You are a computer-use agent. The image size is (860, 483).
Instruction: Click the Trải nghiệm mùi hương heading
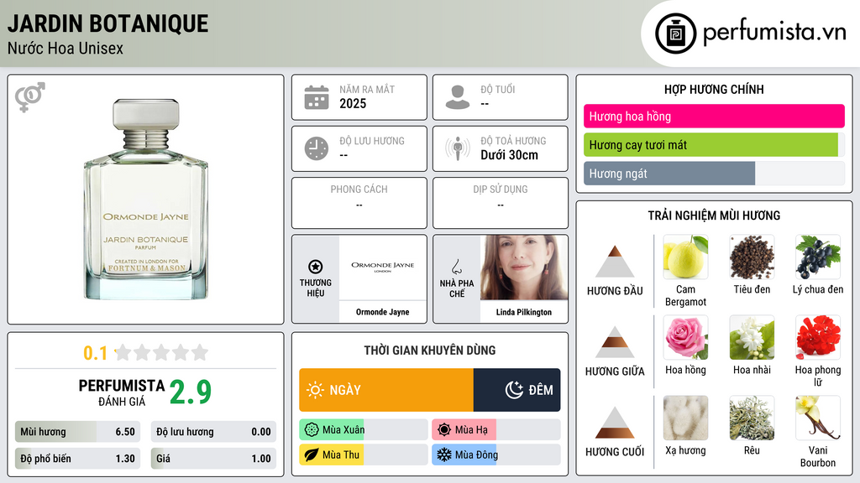[714, 216]
